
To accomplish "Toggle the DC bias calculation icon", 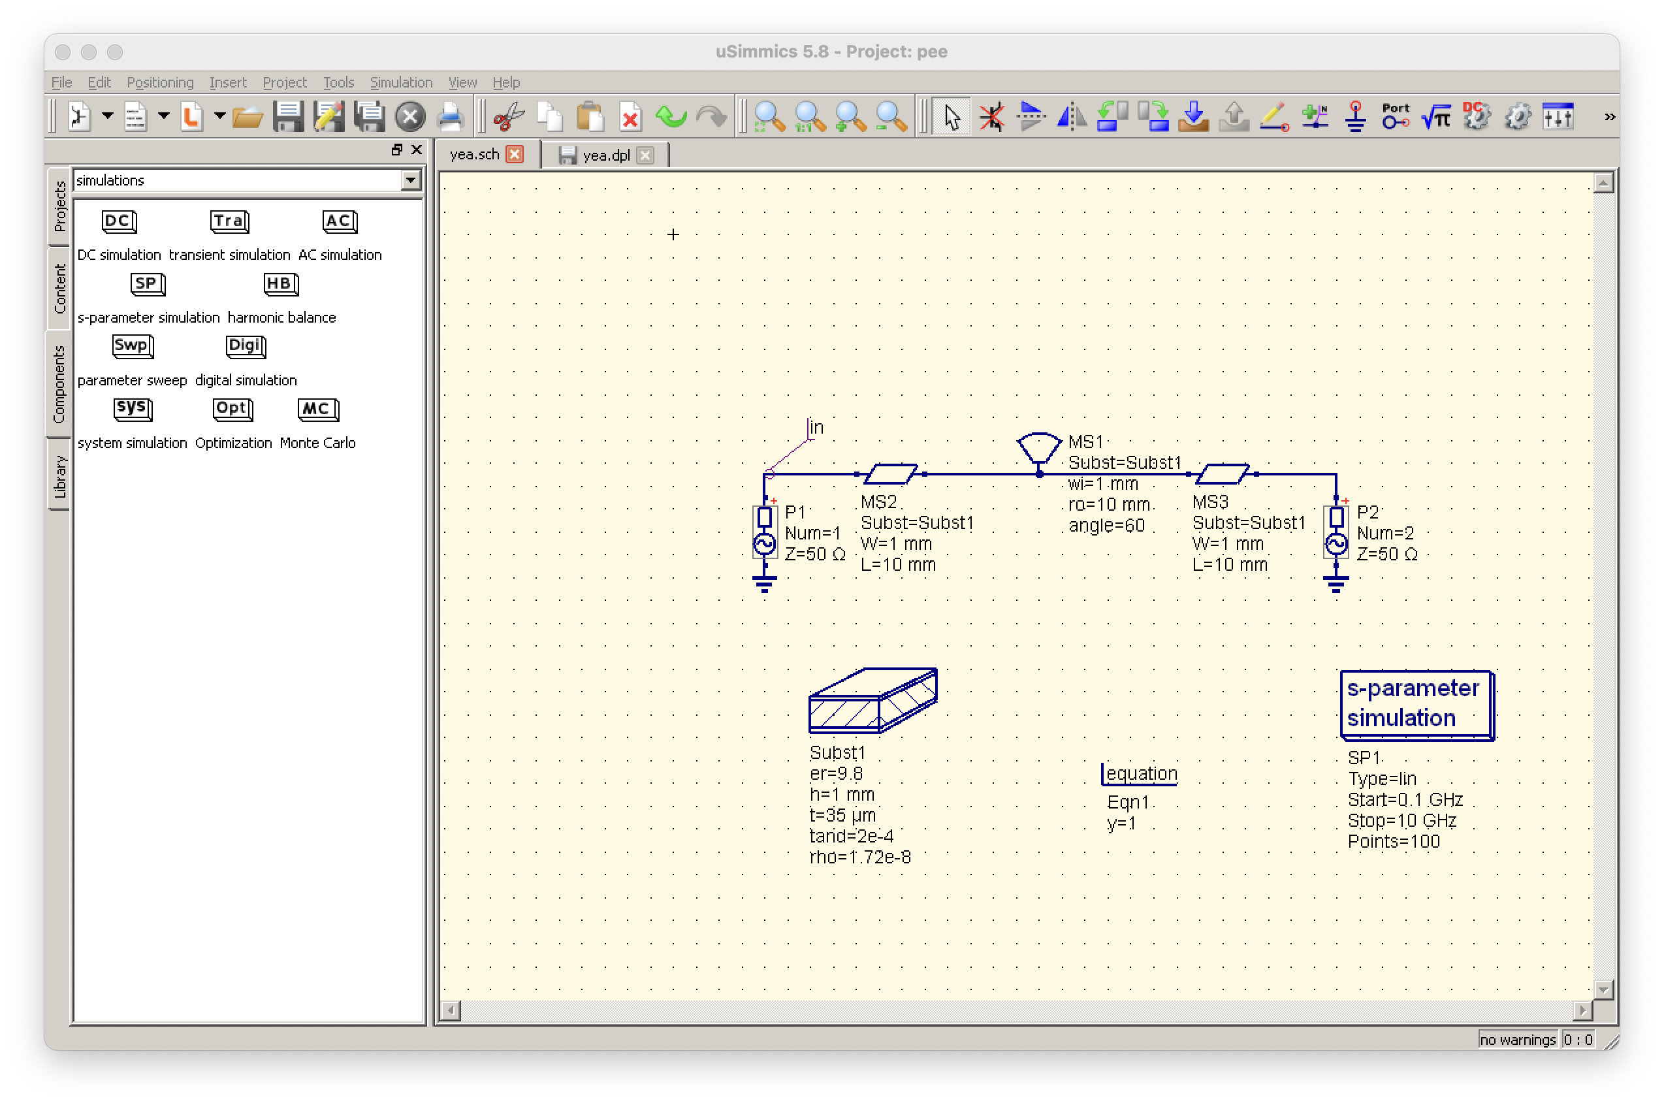I will [x=1476, y=116].
